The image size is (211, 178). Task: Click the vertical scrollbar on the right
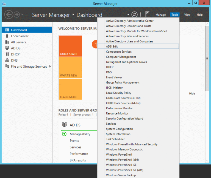tap(207, 58)
